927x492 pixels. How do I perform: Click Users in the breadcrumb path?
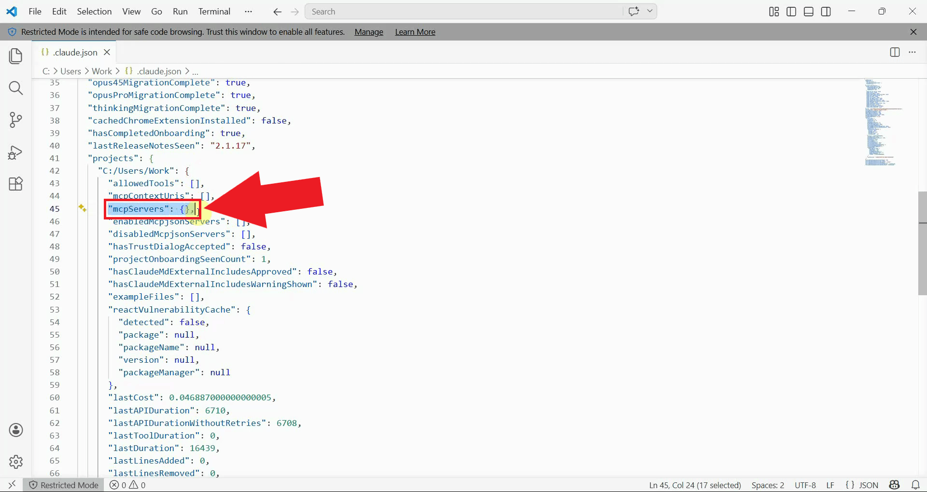coord(70,71)
